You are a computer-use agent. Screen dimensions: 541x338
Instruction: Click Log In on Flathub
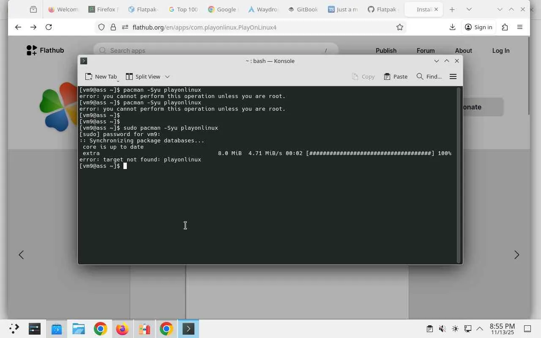(501, 50)
